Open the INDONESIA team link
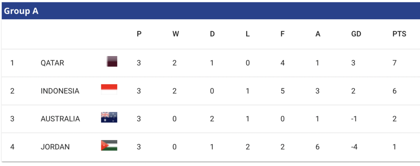Screen dimensions: 420x166 coord(60,91)
